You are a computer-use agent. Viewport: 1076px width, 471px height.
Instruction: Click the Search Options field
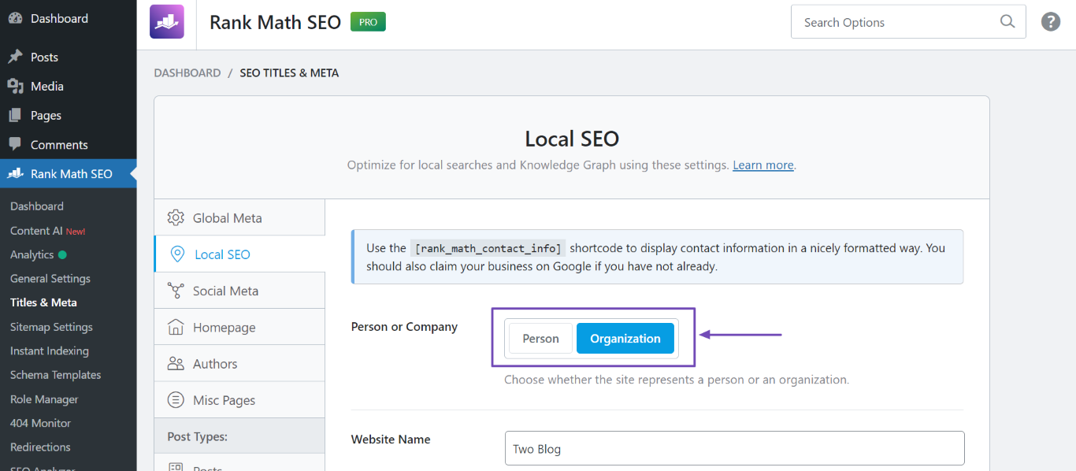(x=908, y=22)
